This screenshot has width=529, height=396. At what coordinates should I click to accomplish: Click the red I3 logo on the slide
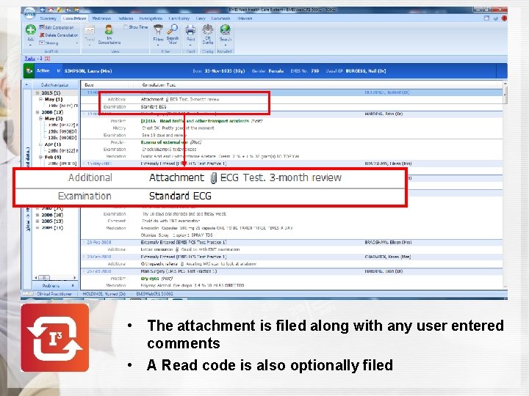tap(55, 338)
